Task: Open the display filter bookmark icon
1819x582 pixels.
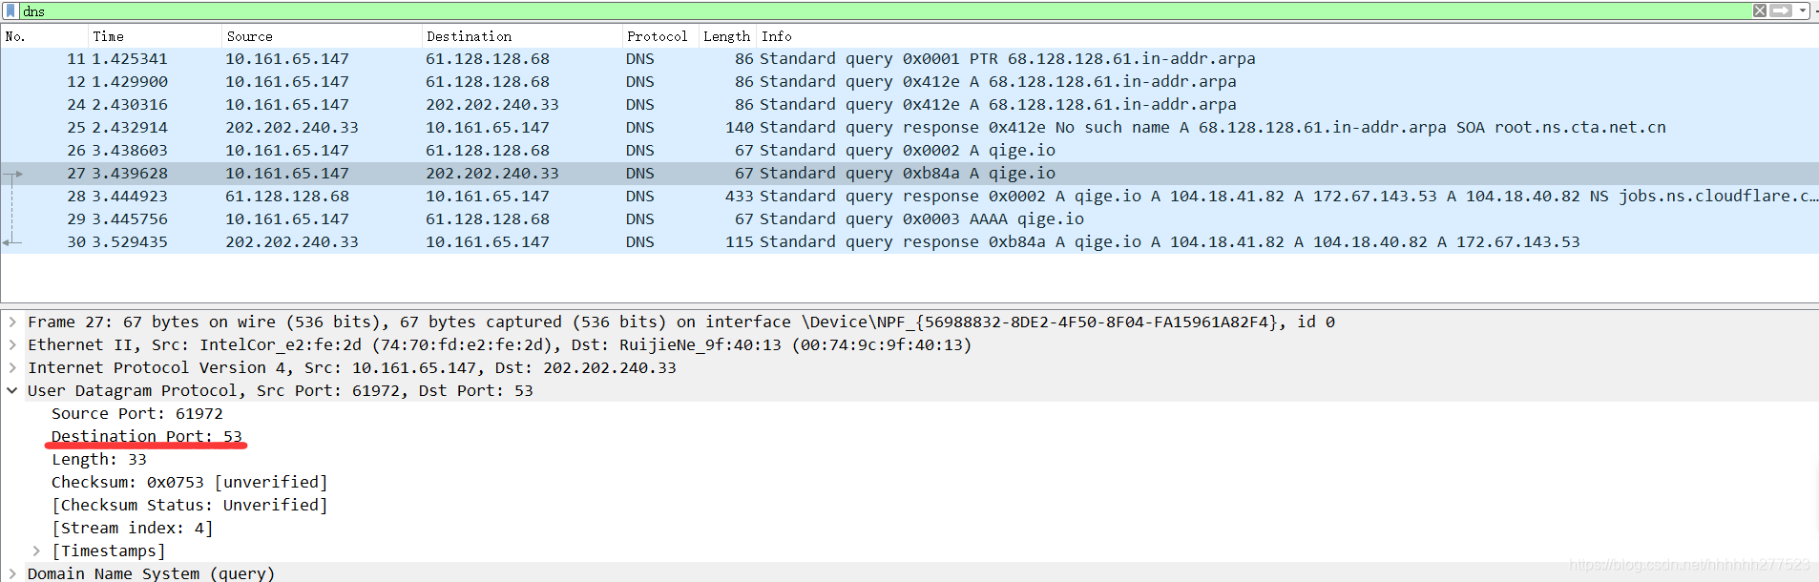Action: click(11, 10)
